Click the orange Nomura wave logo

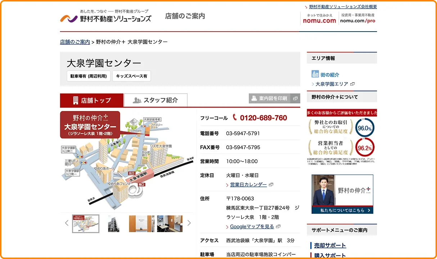pos(65,18)
